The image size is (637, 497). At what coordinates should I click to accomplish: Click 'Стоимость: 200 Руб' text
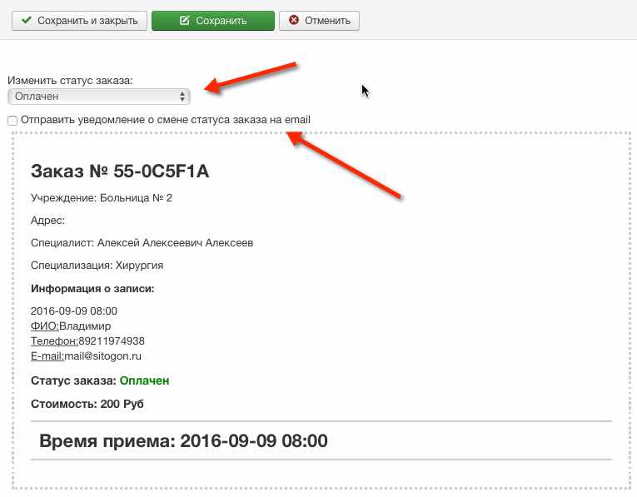pos(87,404)
